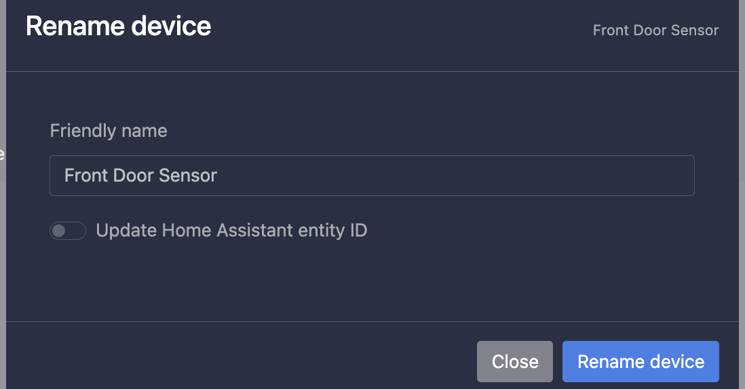Confirm with the blue Rename device button
The width and height of the screenshot is (745, 389).
pos(641,361)
